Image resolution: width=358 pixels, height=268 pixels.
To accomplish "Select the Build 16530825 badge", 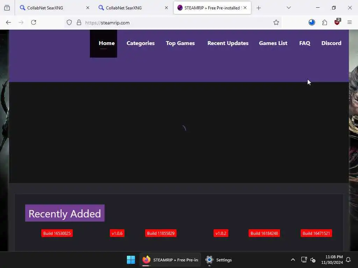I will [57, 233].
